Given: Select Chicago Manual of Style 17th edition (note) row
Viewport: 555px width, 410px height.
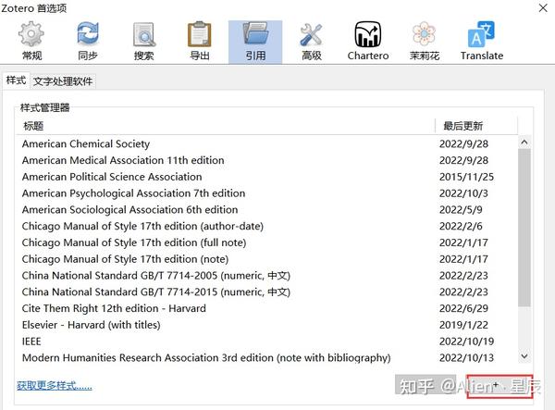Looking at the screenshot, I should [266, 259].
